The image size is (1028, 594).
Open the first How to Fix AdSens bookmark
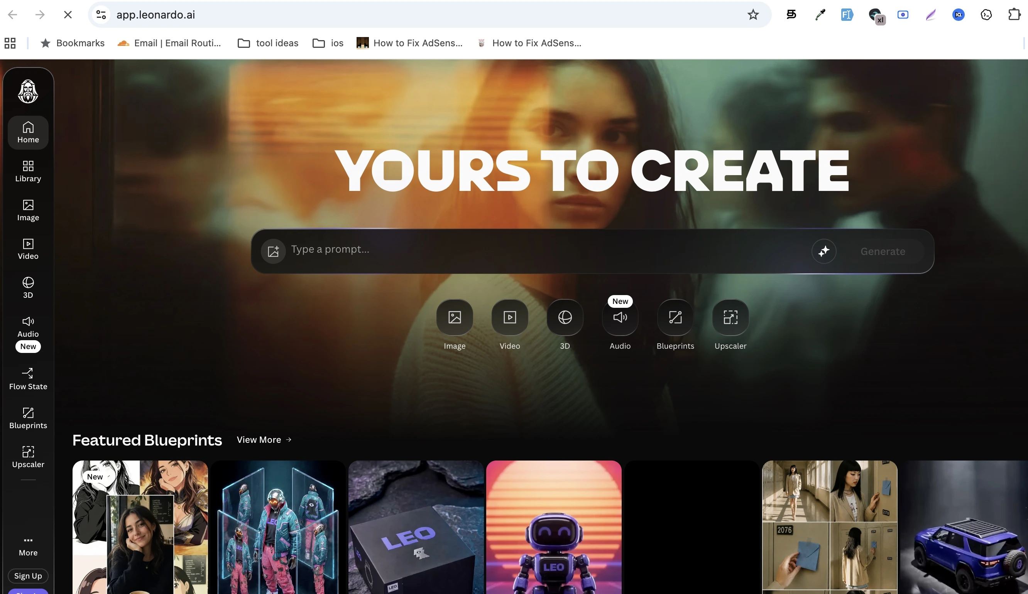pyautogui.click(x=409, y=43)
